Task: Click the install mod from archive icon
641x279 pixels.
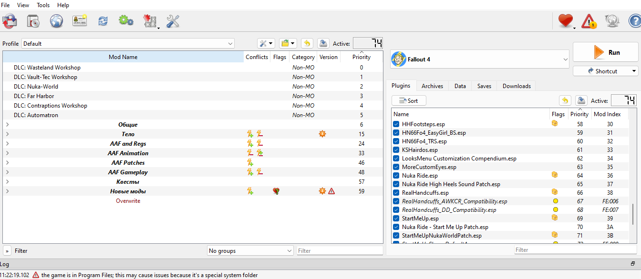Action: click(33, 20)
